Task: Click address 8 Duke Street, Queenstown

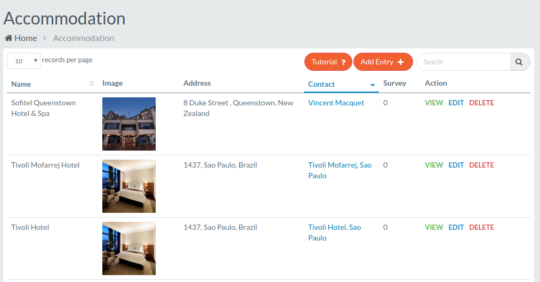Action: [x=238, y=108]
